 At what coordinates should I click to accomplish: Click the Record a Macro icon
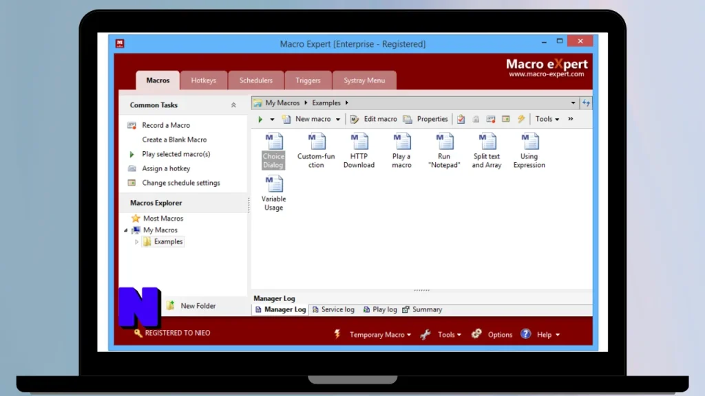click(x=131, y=125)
